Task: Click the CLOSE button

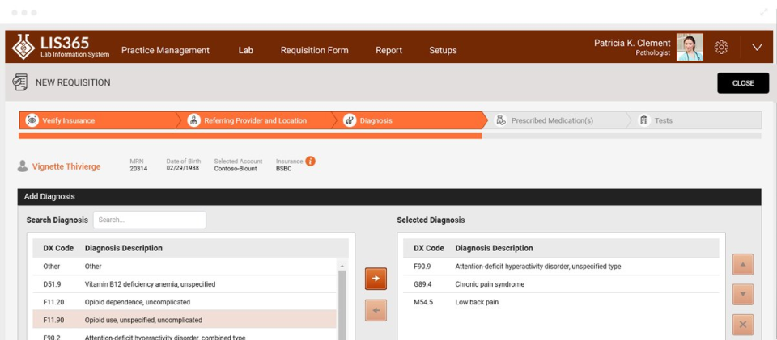Action: click(x=743, y=83)
